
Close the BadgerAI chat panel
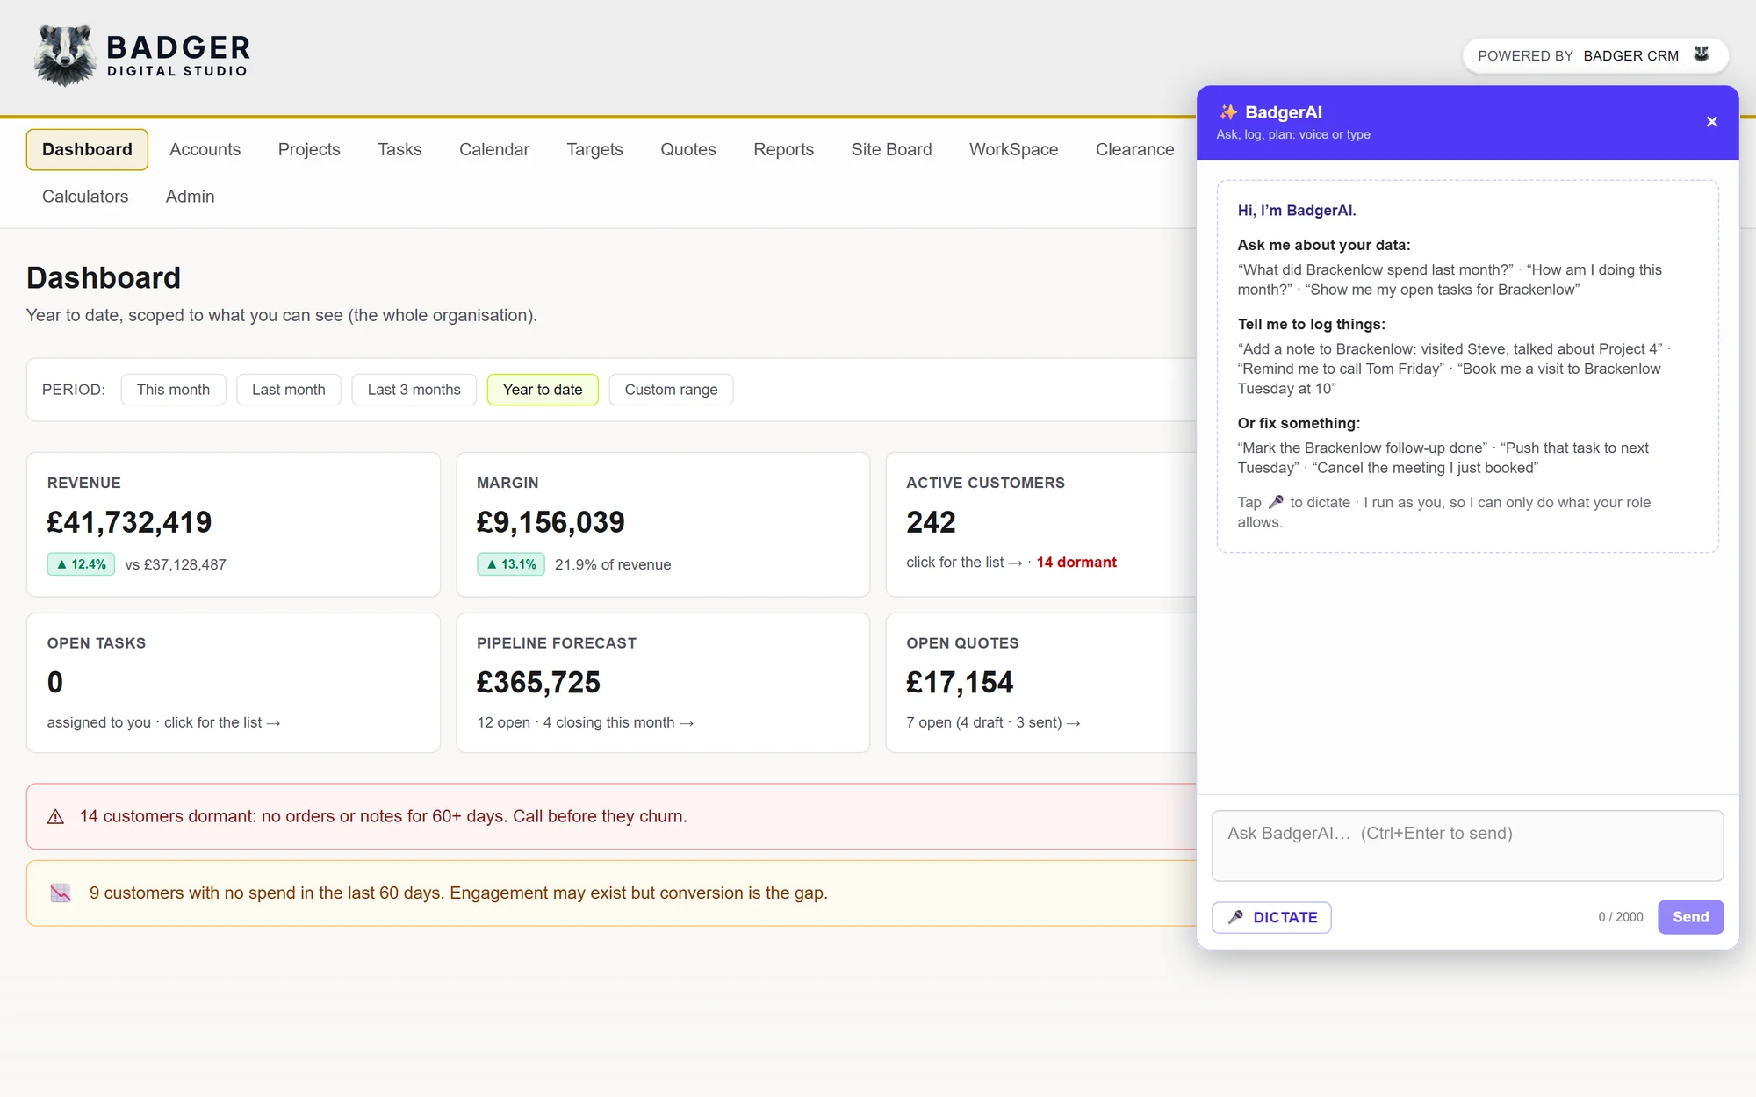pos(1711,122)
